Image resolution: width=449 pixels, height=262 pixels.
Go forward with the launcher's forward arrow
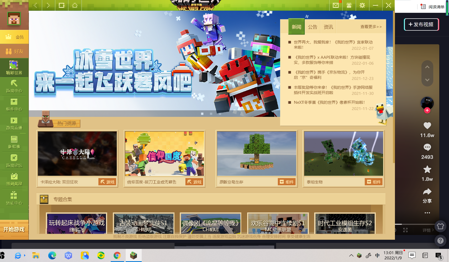click(48, 5)
